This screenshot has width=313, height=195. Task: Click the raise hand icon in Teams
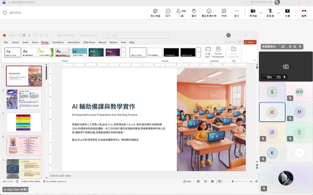tap(194, 11)
